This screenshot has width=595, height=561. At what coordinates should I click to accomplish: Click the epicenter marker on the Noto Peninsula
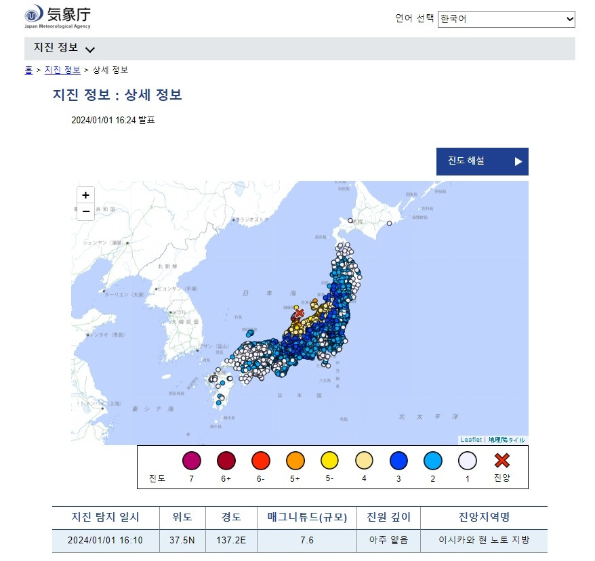coord(298,313)
